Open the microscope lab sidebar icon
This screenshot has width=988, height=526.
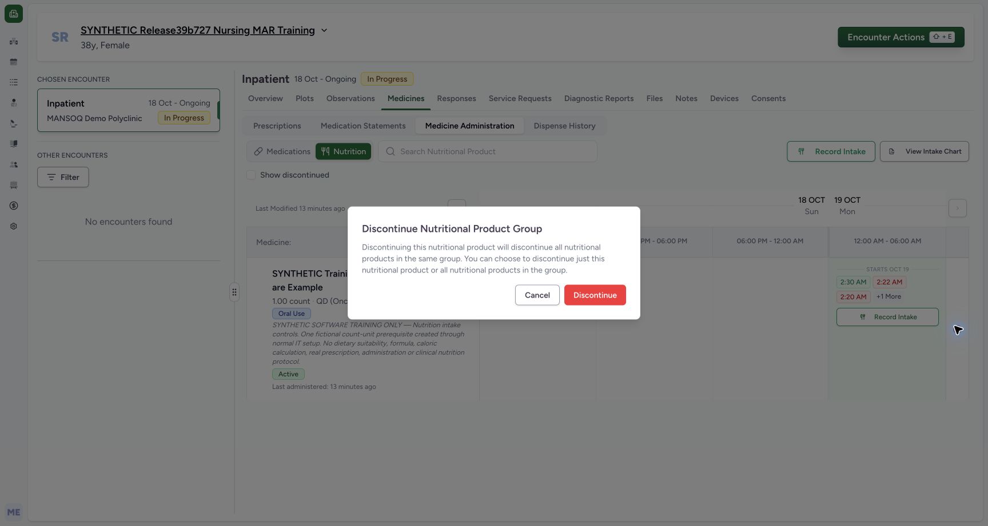pyautogui.click(x=14, y=123)
